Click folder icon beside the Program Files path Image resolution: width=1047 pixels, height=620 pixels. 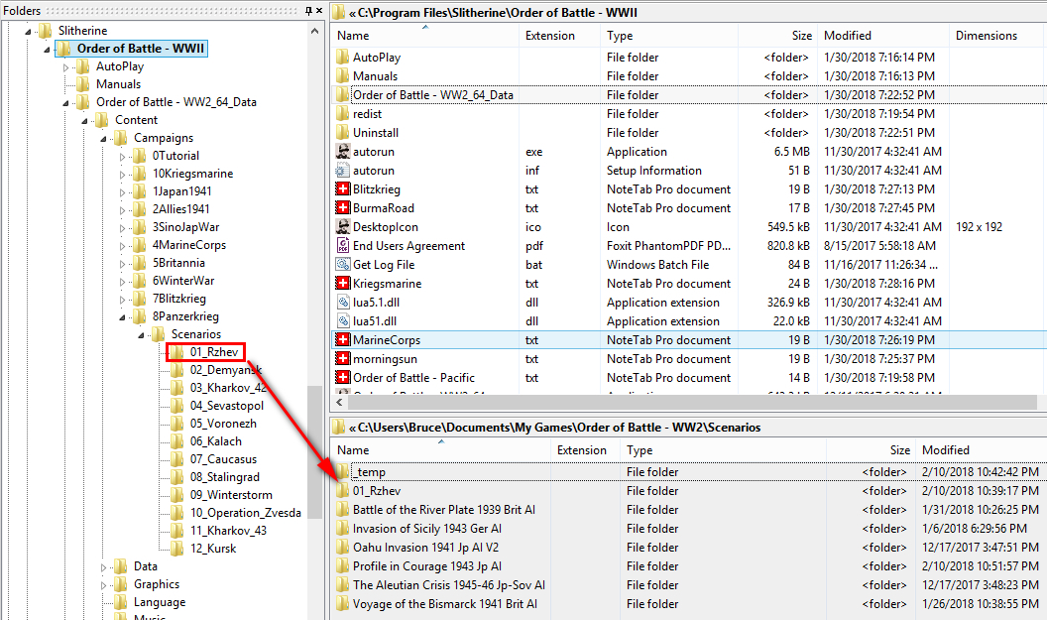click(338, 12)
